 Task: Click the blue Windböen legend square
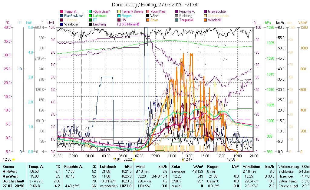tap(62, 24)
